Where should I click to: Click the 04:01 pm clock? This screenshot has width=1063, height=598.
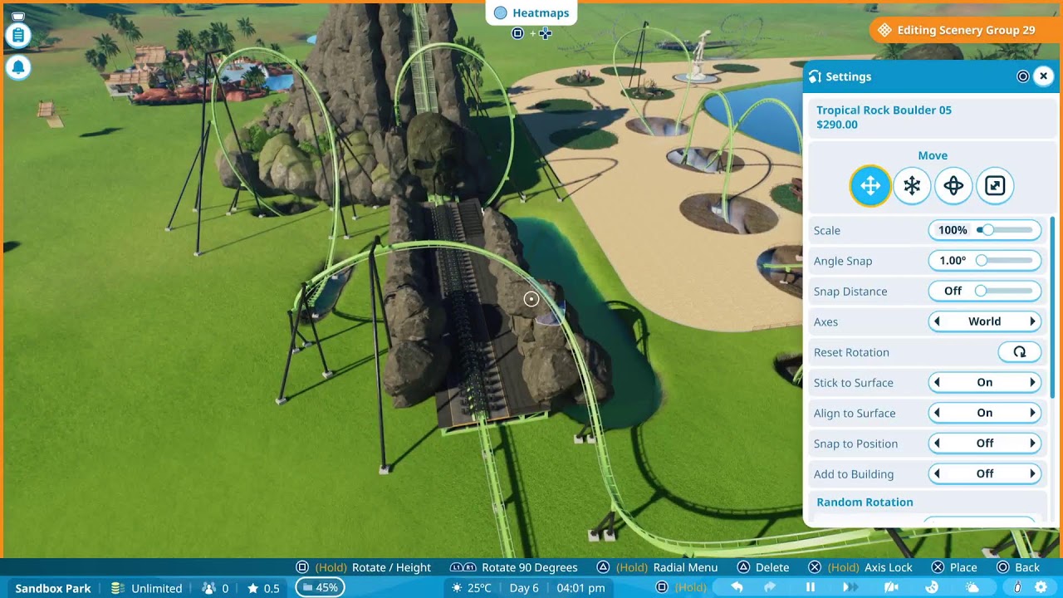(580, 588)
